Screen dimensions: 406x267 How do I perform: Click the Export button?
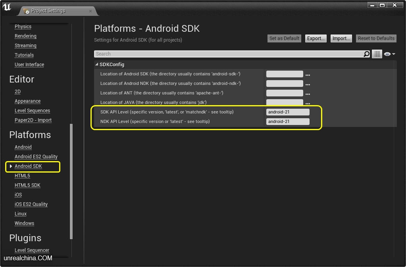click(x=316, y=38)
